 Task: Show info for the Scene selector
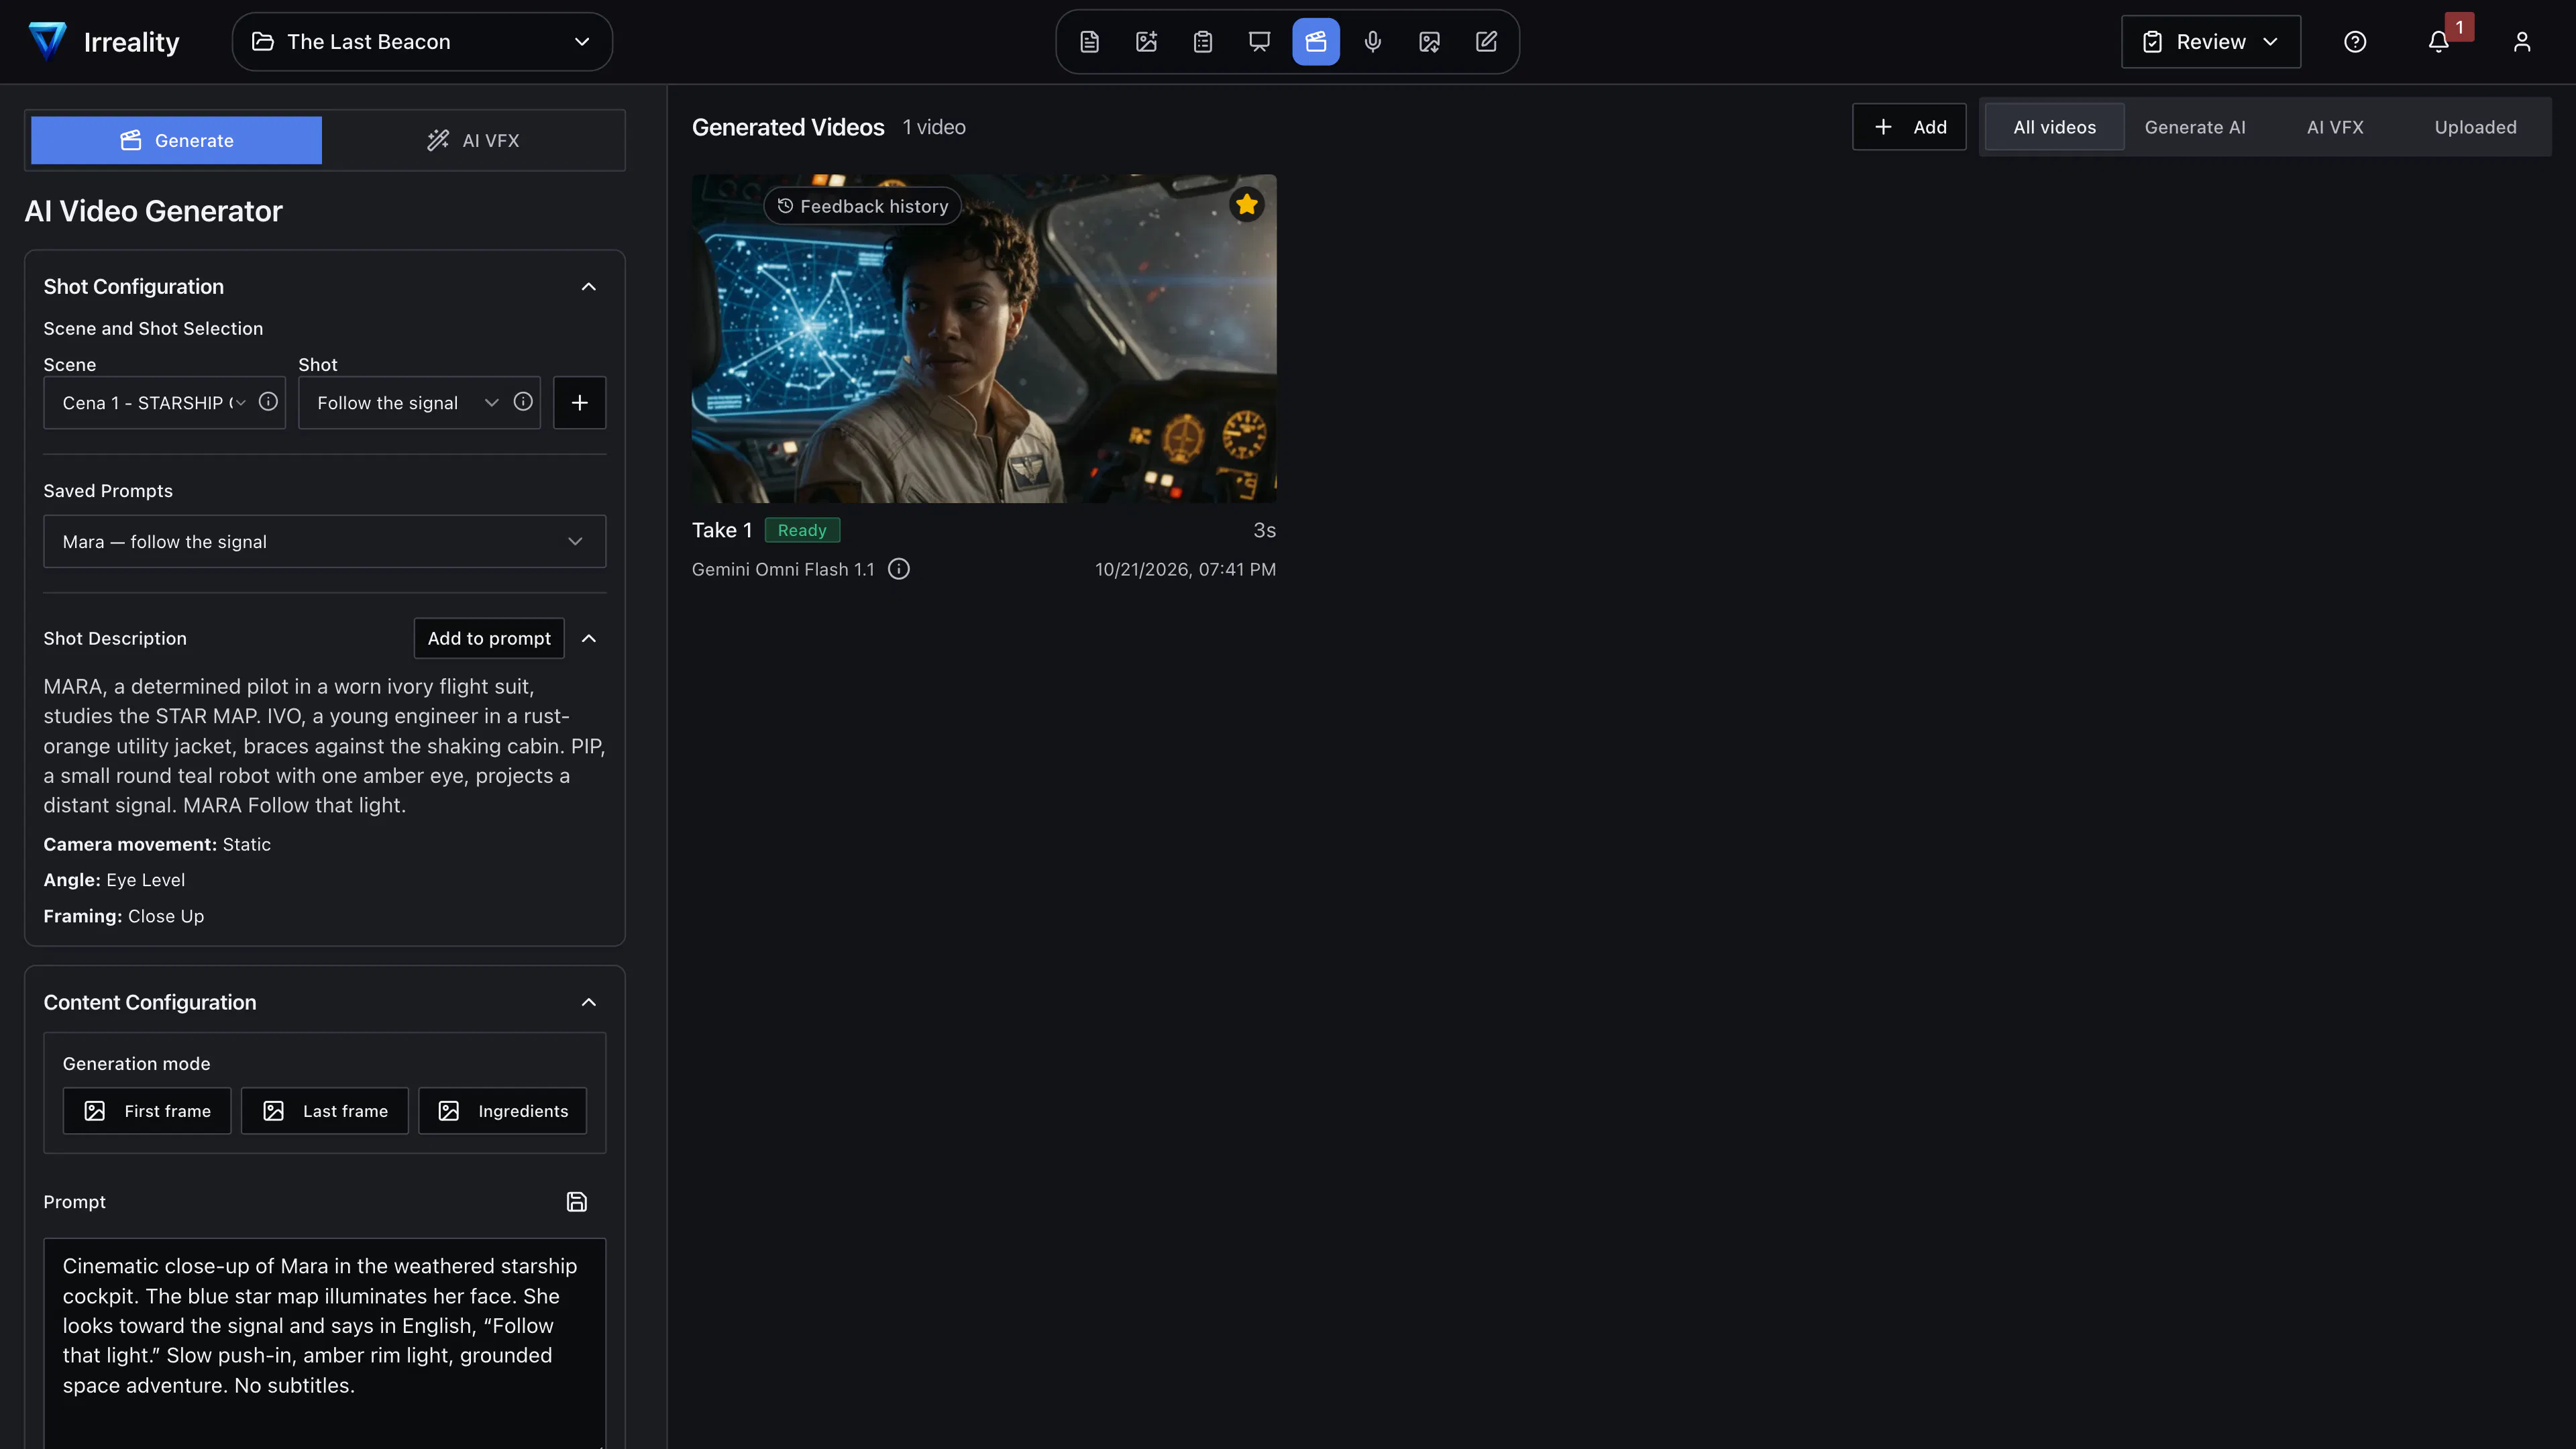click(x=268, y=402)
